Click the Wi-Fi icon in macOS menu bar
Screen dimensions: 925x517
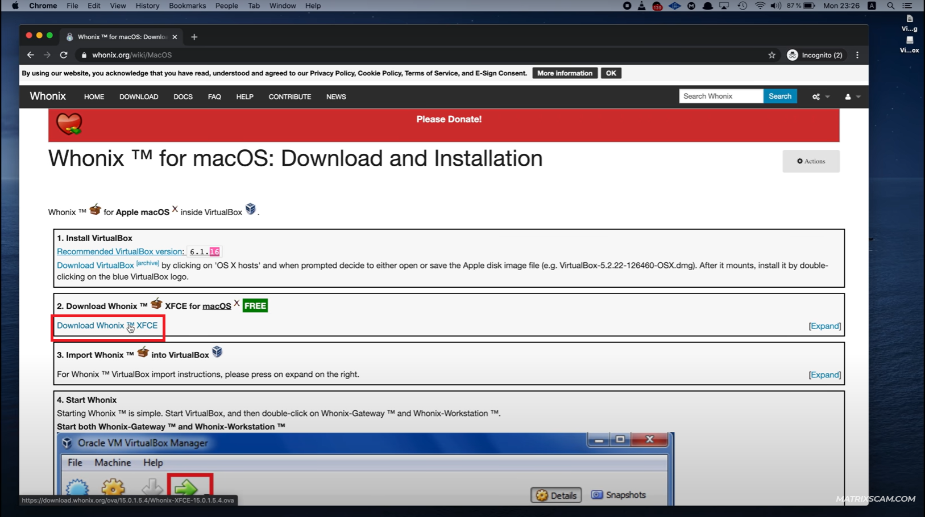[x=760, y=6]
